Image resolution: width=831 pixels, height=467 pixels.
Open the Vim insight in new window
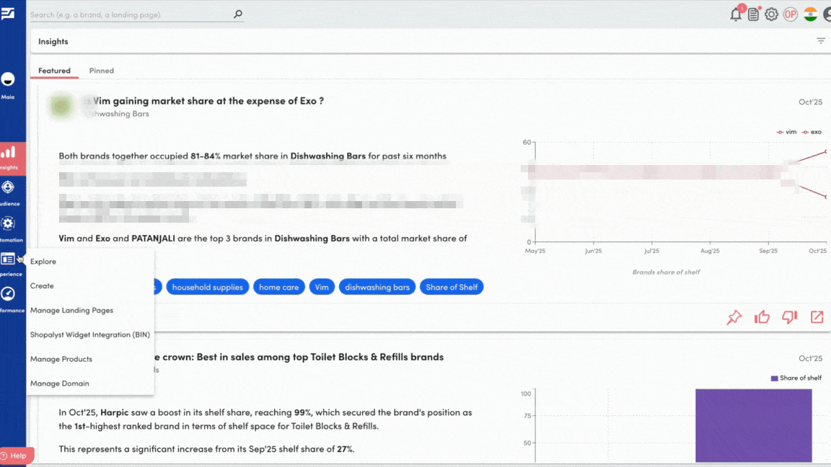(x=817, y=317)
